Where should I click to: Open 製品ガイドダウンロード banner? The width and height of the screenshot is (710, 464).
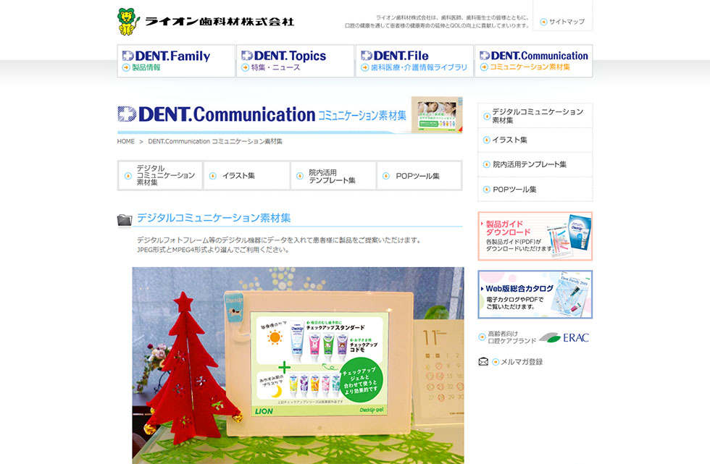(x=535, y=236)
